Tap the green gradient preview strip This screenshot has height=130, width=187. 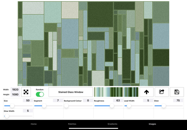[116, 92]
